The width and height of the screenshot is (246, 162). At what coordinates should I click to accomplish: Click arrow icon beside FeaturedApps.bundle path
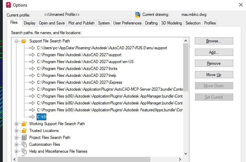(x=32, y=110)
